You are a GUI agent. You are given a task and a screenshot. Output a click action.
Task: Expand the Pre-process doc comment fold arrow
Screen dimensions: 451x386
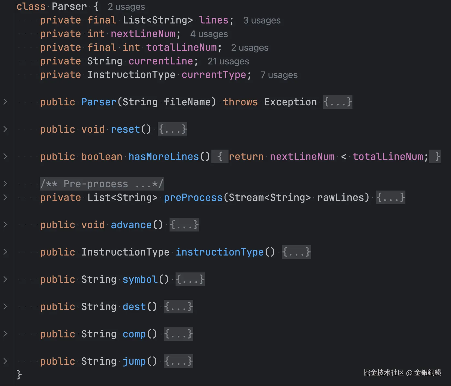point(5,184)
